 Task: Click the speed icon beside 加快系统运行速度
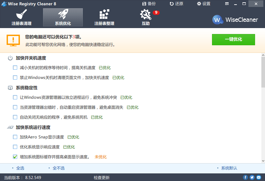point(10,127)
